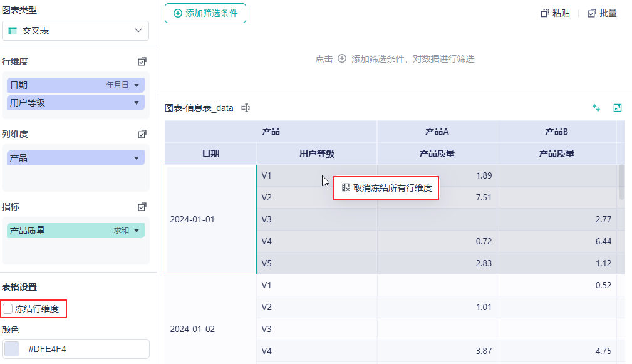Click the plus circle icon in filter hint
Image resolution: width=632 pixels, height=364 pixels.
pos(342,58)
